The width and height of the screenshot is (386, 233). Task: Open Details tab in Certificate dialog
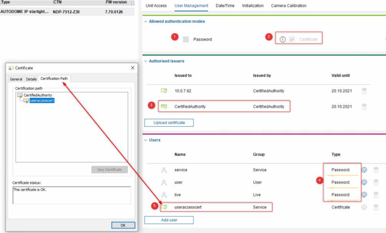[31, 79]
